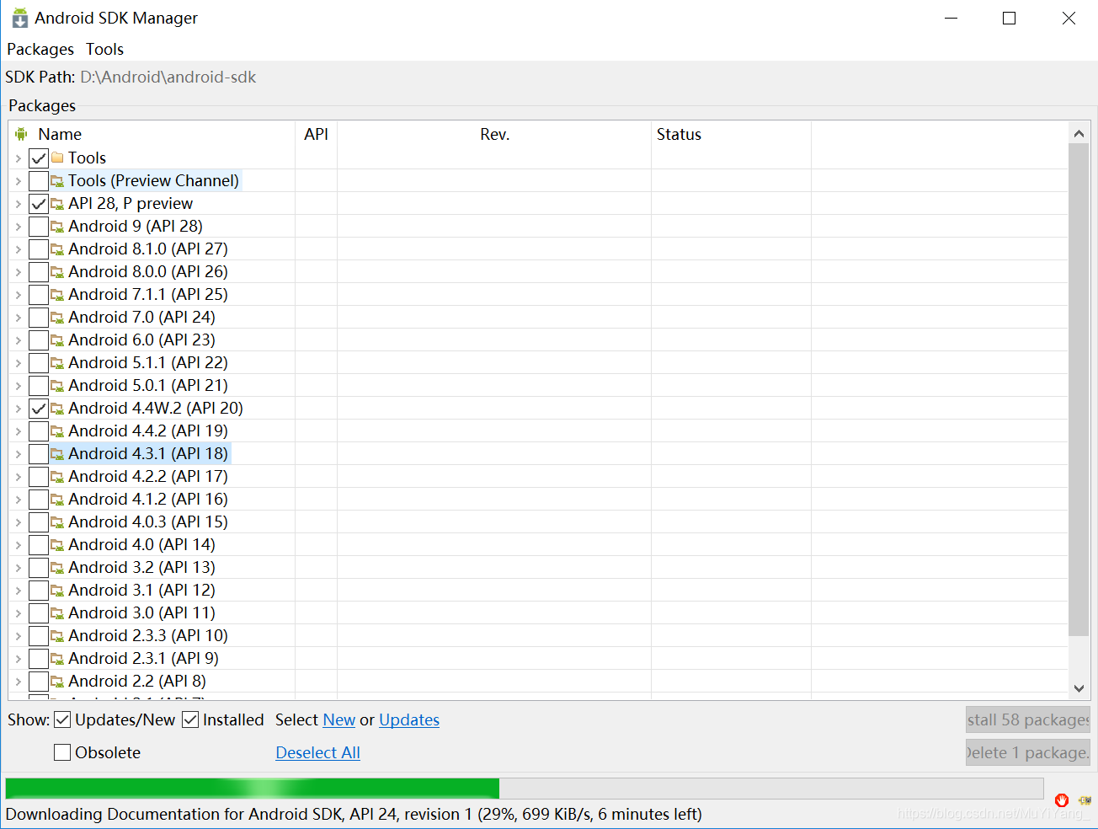Click package icon for Android 7.1.1 (API 25)

click(x=57, y=294)
